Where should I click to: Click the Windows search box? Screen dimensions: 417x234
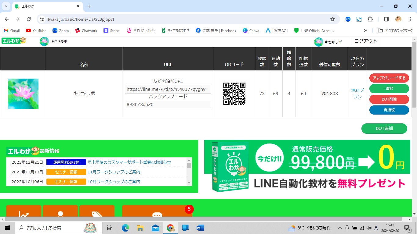click(x=58, y=228)
